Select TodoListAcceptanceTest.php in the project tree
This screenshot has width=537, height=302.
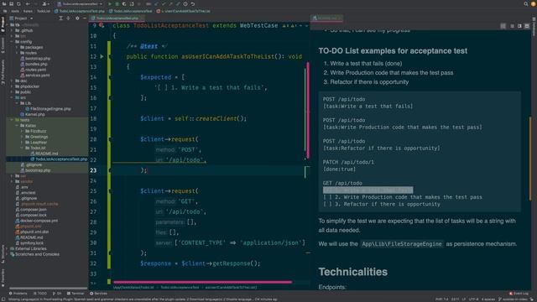coord(59,159)
